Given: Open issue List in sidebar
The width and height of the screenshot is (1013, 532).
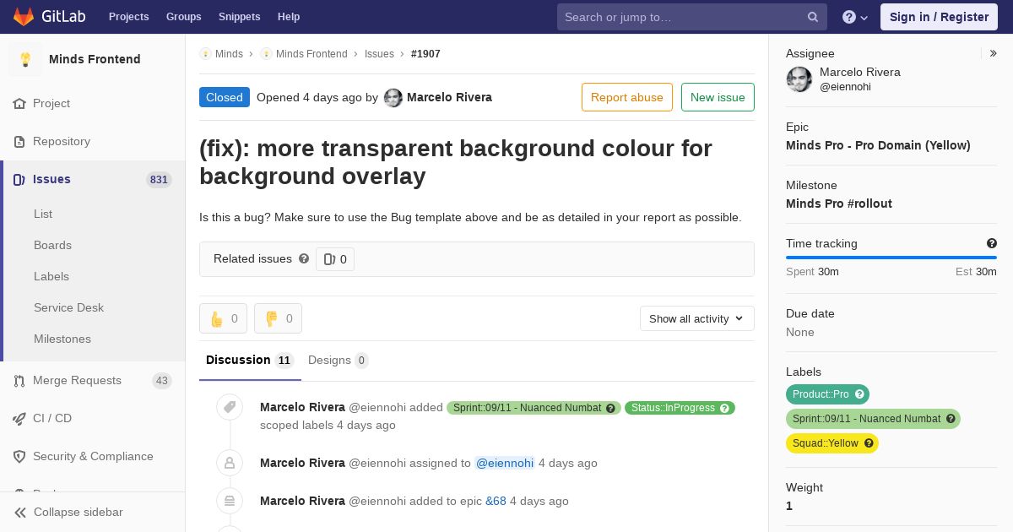Looking at the screenshot, I should 43,214.
